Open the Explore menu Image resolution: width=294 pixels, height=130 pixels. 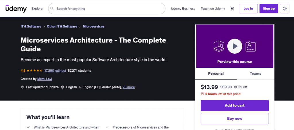point(37,9)
